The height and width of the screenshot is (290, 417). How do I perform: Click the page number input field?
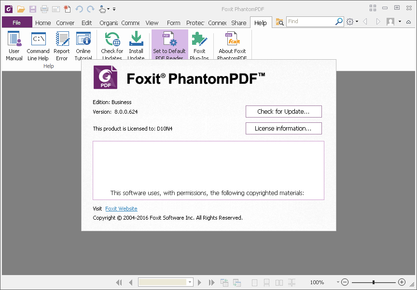163,282
